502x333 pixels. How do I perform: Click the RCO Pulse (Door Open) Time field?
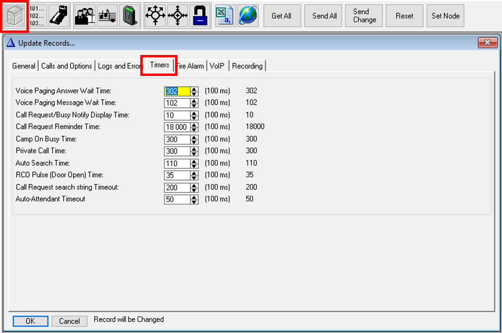[177, 176]
